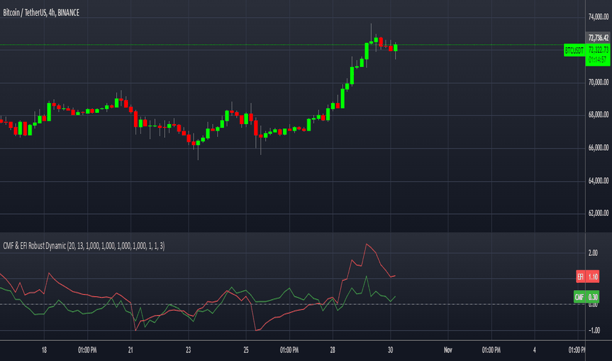612x361 pixels.
Task: Click the 64,000.00 price axis label
Action: tap(598, 180)
